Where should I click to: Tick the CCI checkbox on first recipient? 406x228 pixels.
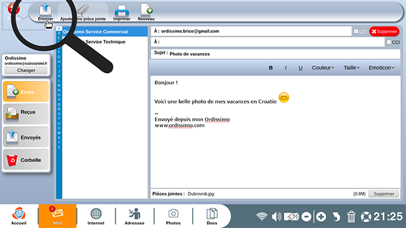[x=356, y=31]
